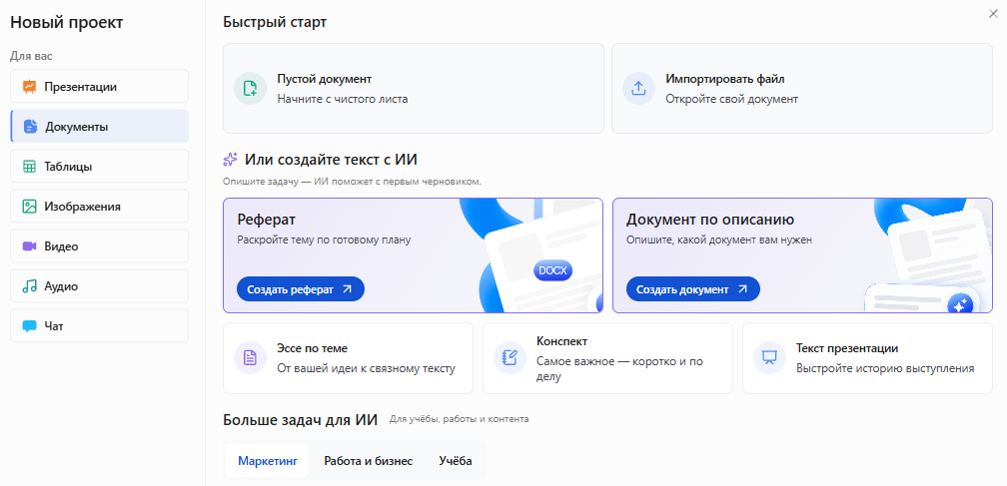This screenshot has height=486, width=1007.
Task: Open the Аудио category
Action: pos(100,286)
